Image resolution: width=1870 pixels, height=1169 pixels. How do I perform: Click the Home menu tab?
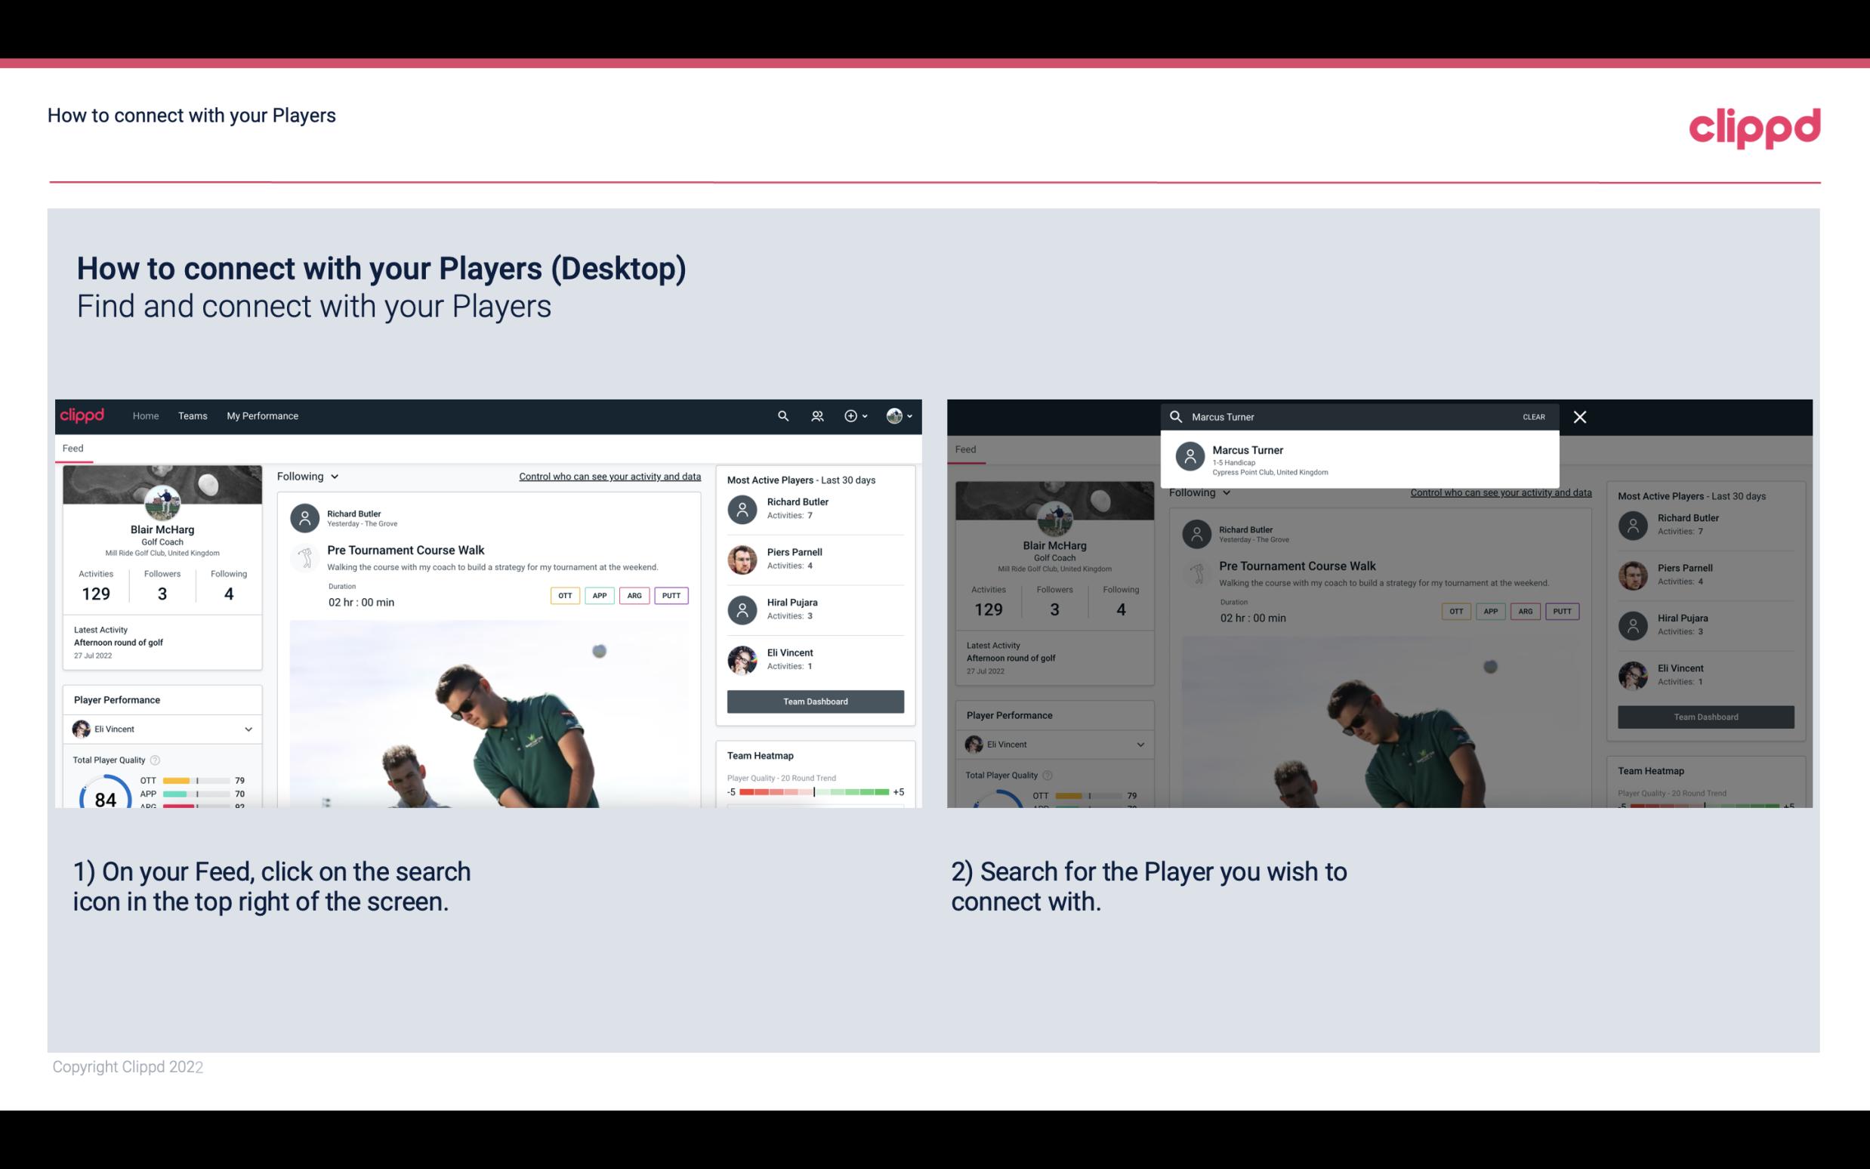click(144, 415)
